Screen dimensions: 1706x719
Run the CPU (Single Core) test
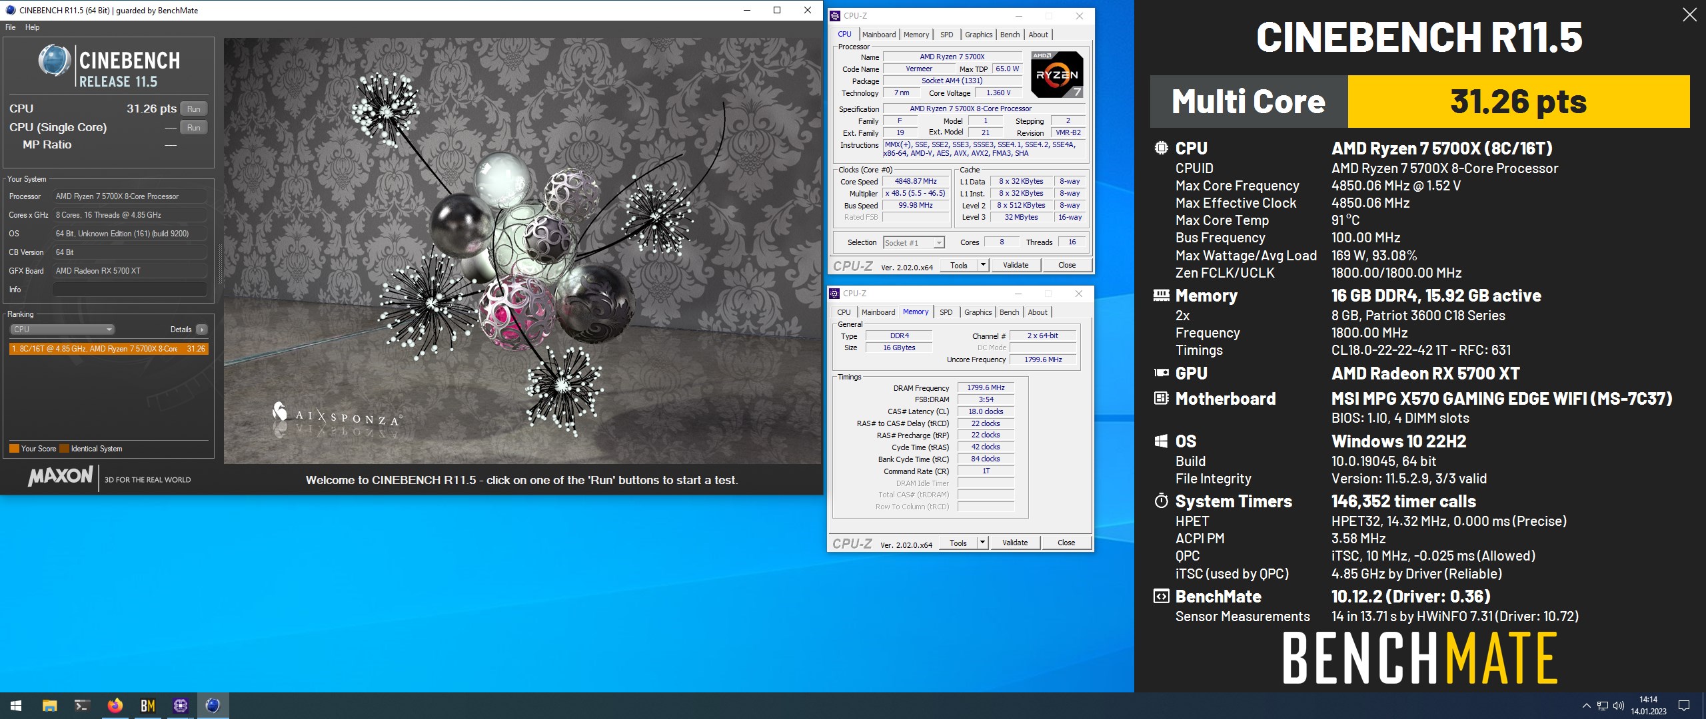(194, 127)
